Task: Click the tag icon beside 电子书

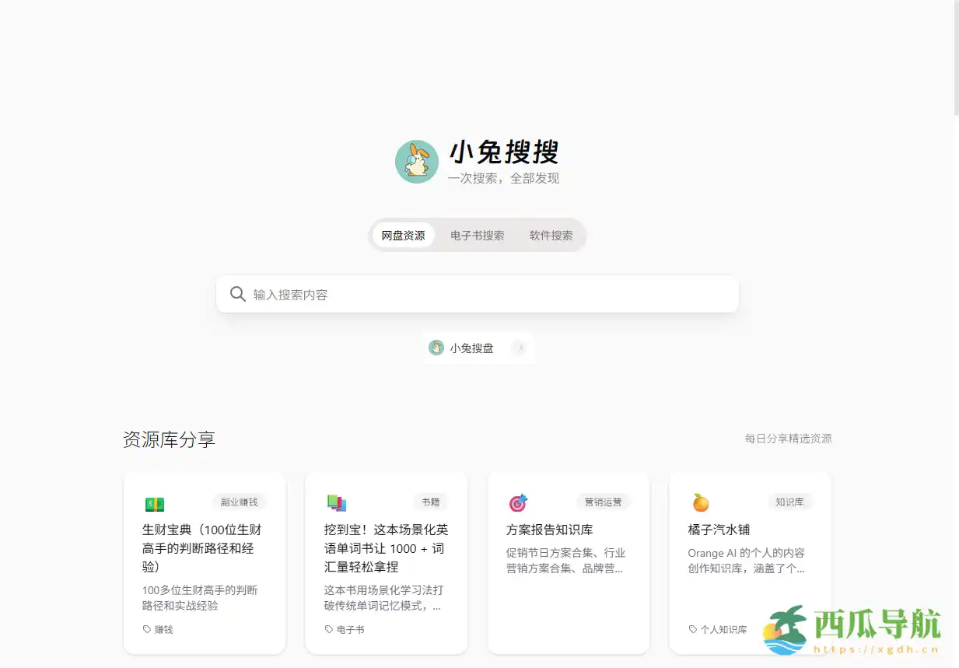Action: coord(330,629)
